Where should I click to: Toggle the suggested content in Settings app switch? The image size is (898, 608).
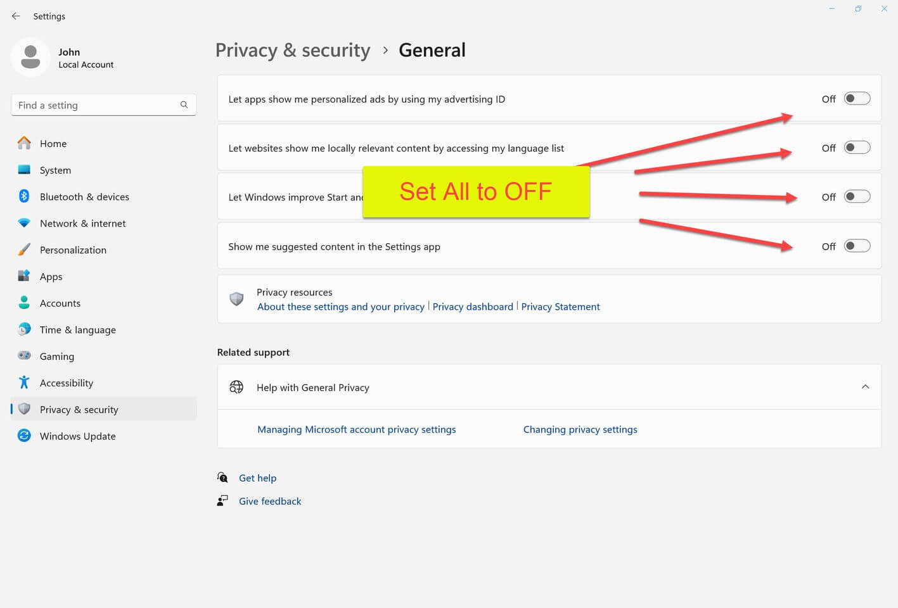(857, 246)
